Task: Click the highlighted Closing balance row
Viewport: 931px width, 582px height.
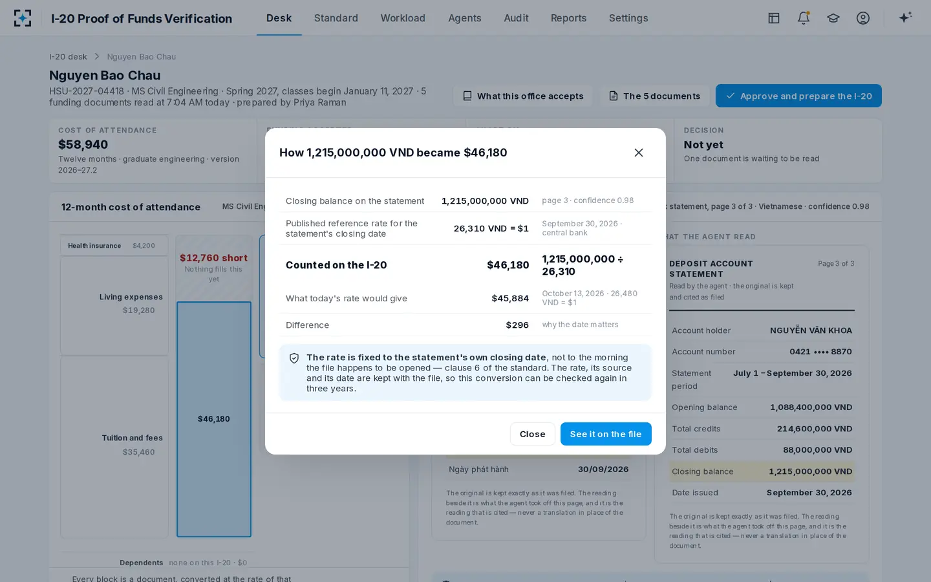Action: point(762,471)
